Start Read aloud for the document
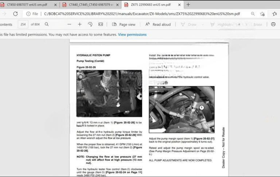Viewport: 280px width, 177px height. [158, 24]
